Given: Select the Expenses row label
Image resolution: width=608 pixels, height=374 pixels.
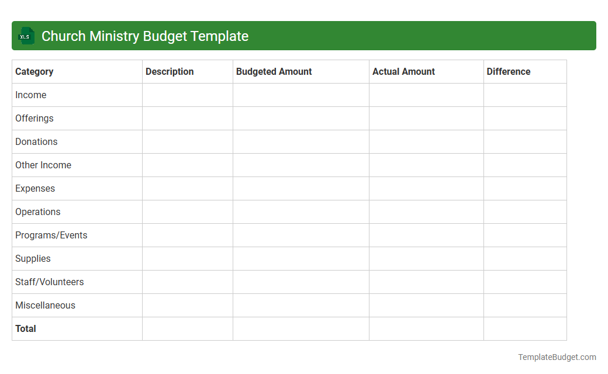Looking at the screenshot, I should coord(35,188).
